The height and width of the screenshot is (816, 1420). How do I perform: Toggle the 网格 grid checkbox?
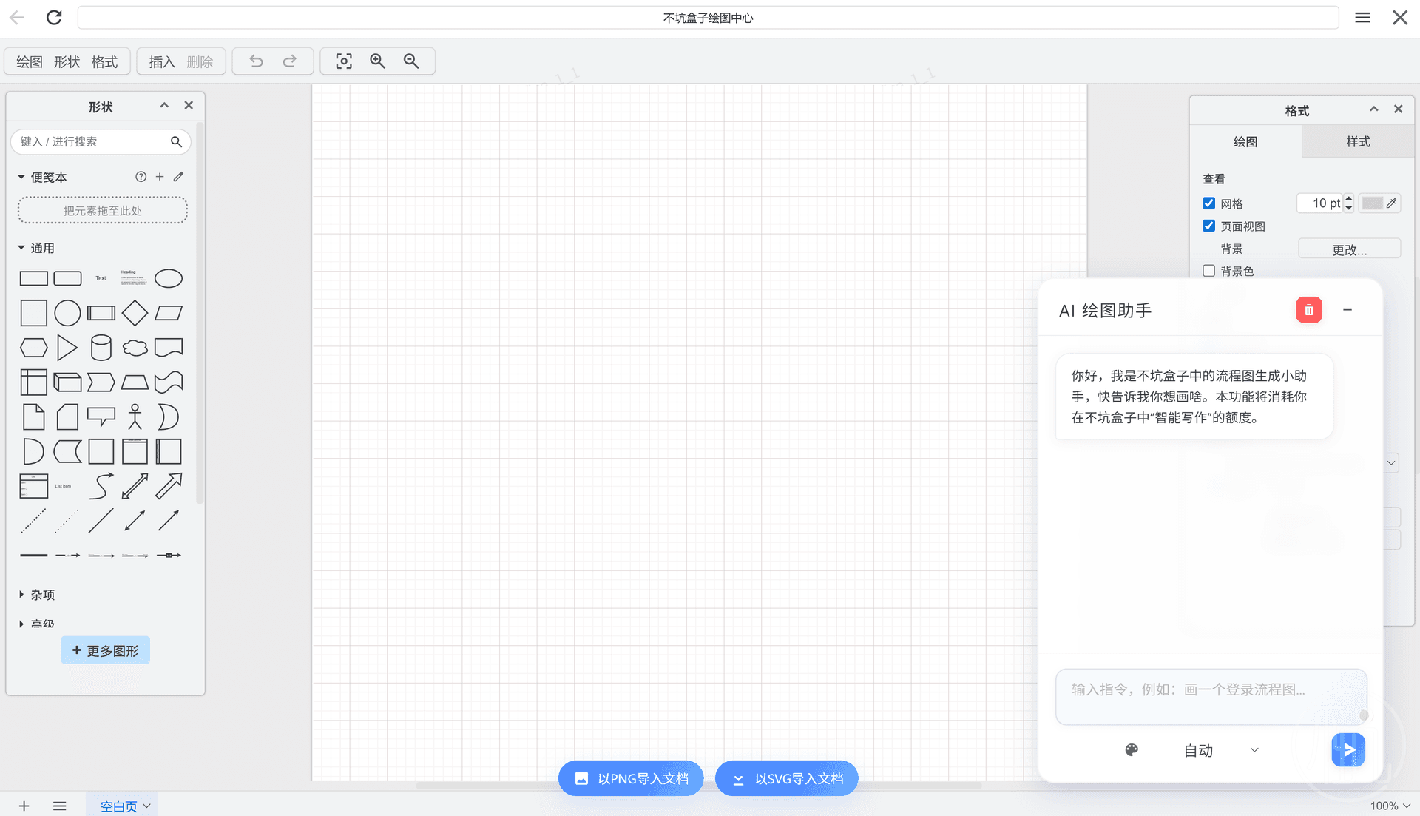tap(1209, 203)
